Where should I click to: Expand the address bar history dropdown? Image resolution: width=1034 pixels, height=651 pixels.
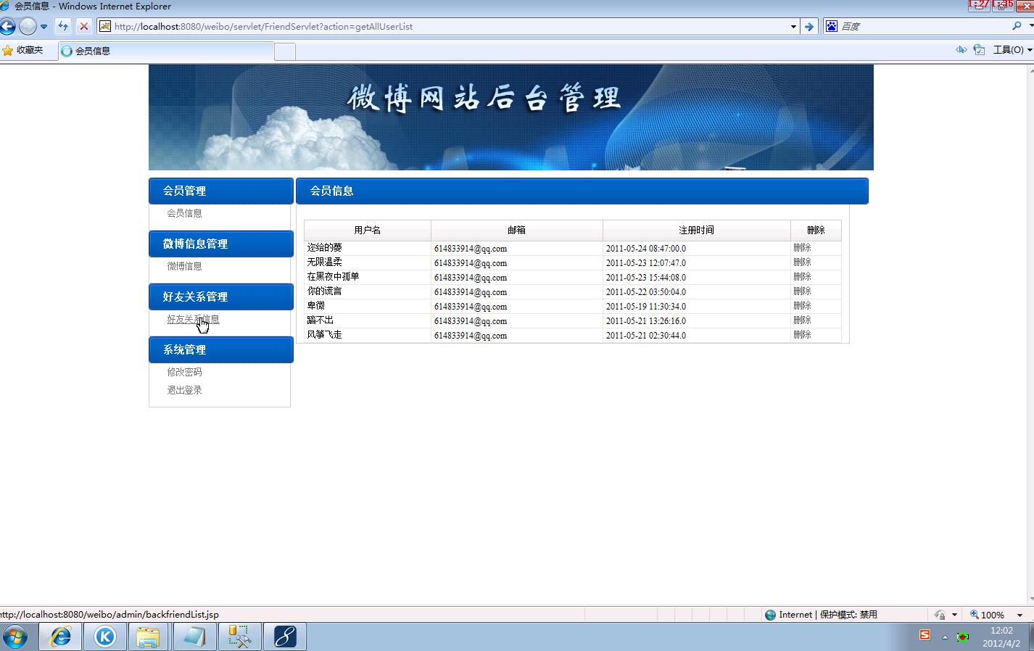click(x=793, y=26)
